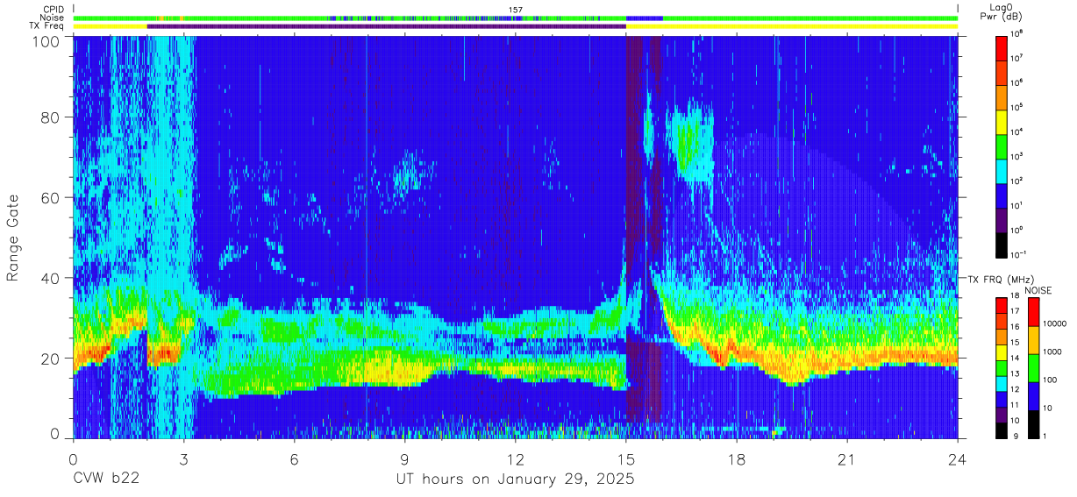Image resolution: width=1077 pixels, height=497 pixels.
Task: Click the 80 tick label on Range Gate axis
Action: tap(52, 117)
